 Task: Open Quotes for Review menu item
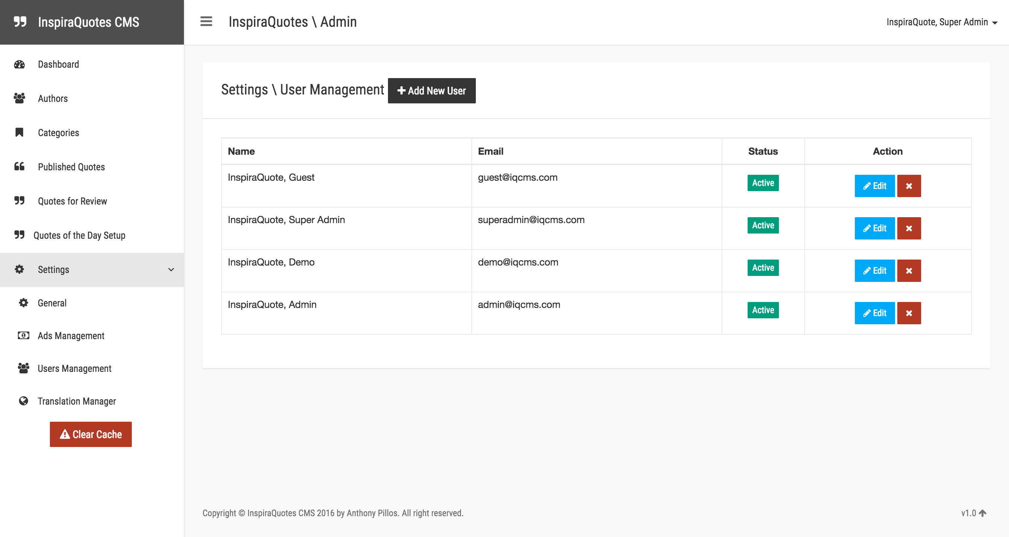click(x=72, y=201)
